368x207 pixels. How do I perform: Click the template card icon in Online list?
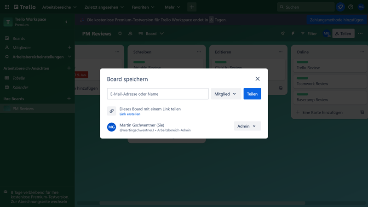[x=362, y=112]
